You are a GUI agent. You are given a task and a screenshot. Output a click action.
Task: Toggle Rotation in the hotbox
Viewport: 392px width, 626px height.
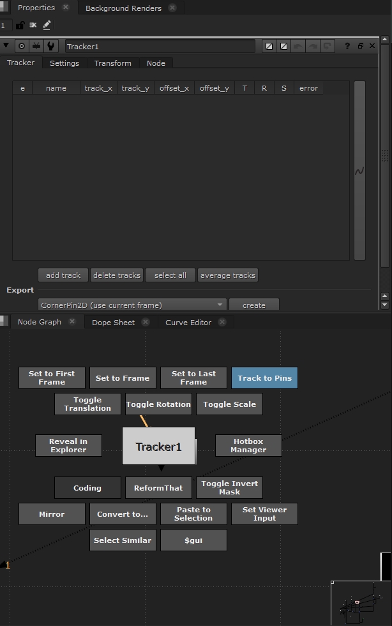[x=158, y=404]
